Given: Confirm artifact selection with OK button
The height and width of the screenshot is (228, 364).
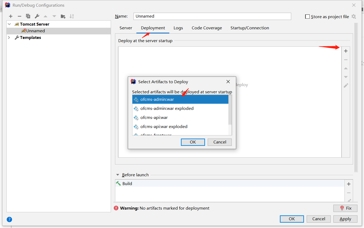Looking at the screenshot, I should coord(193,142).
